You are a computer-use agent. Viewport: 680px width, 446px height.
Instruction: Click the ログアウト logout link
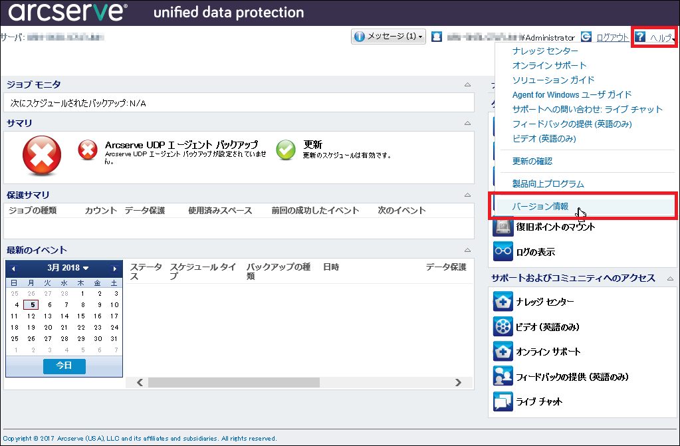coord(612,37)
